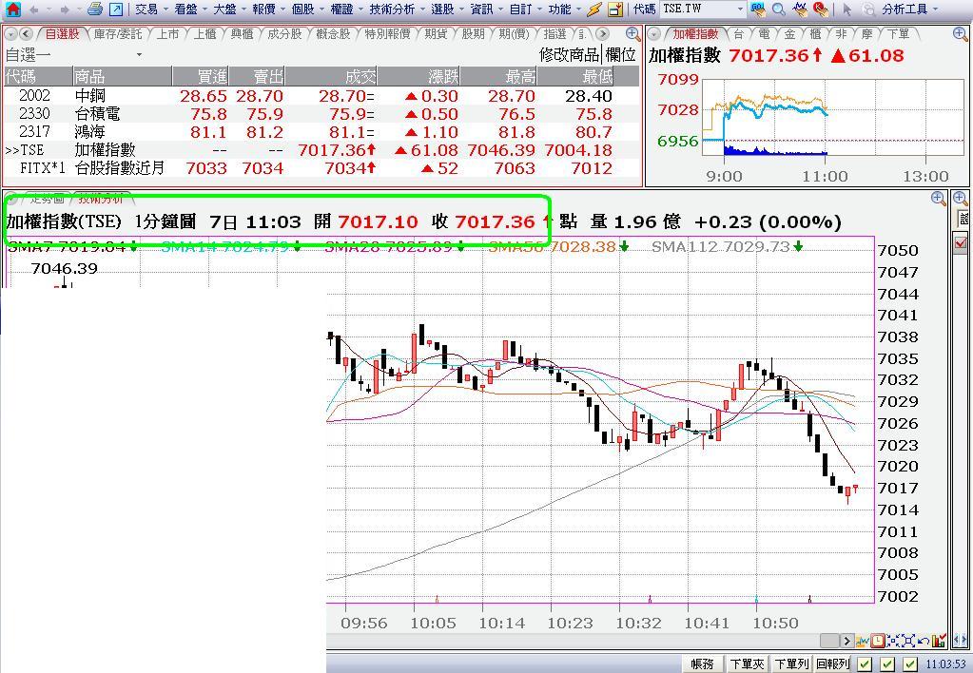Click the trend line hand icon
Viewport: 973px width, 673px height.
coord(800,10)
